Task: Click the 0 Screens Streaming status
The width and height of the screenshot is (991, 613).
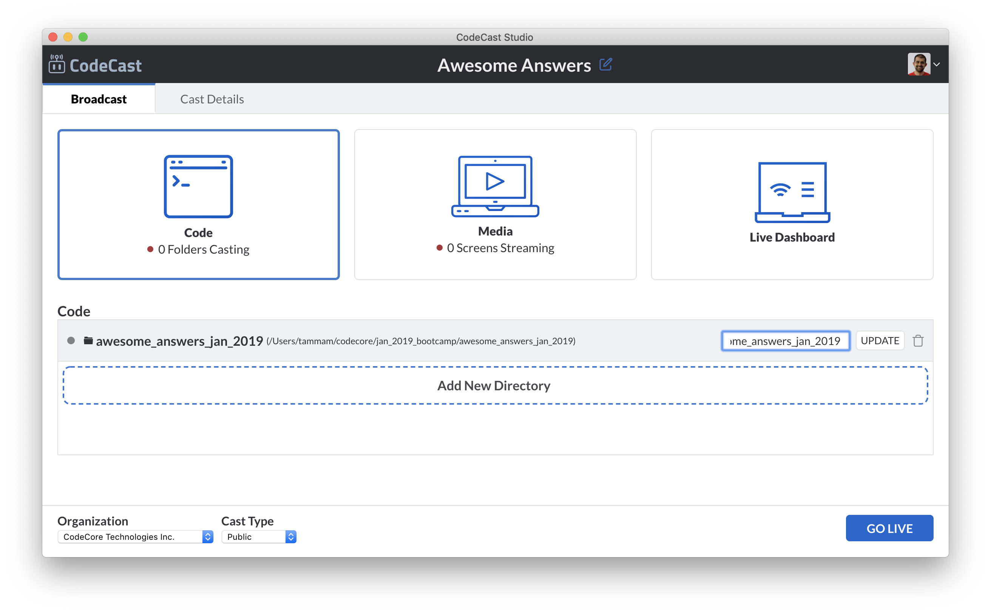Action: pyautogui.click(x=495, y=248)
